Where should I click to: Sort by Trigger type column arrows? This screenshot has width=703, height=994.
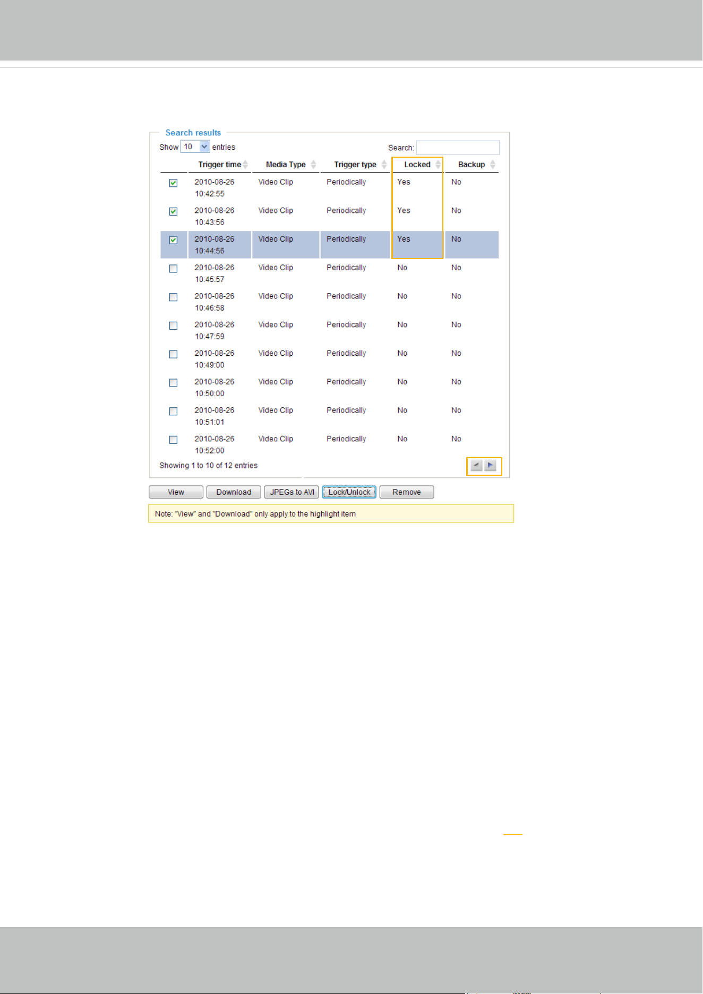[384, 165]
